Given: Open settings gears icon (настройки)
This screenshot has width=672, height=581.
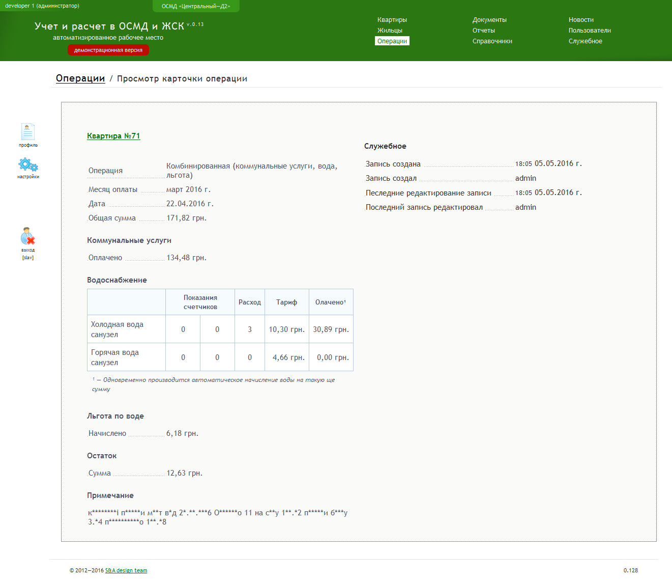Looking at the screenshot, I should coord(28,165).
